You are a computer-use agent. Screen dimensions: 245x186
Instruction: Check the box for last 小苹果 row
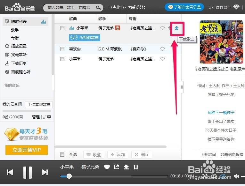(x=62, y=59)
